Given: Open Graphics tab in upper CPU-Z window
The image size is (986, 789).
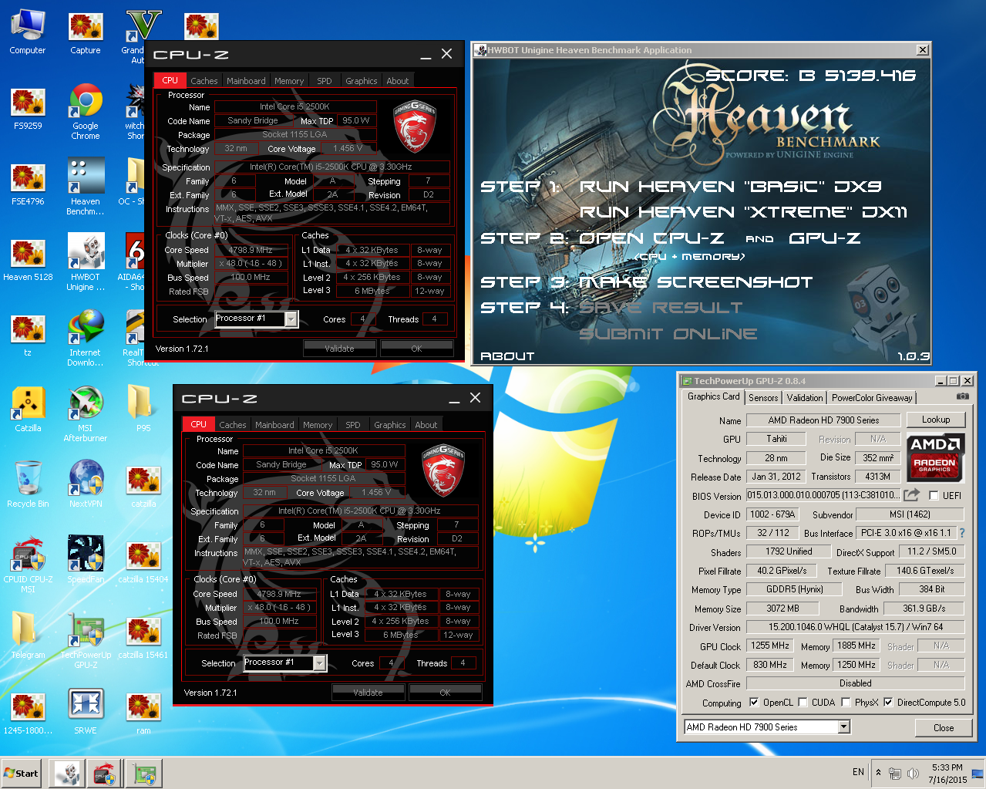Looking at the screenshot, I should [x=362, y=81].
